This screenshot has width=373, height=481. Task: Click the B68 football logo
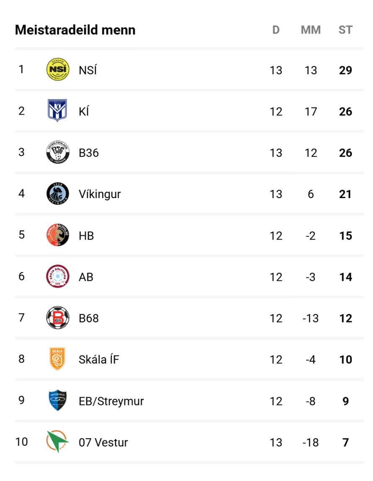(57, 317)
